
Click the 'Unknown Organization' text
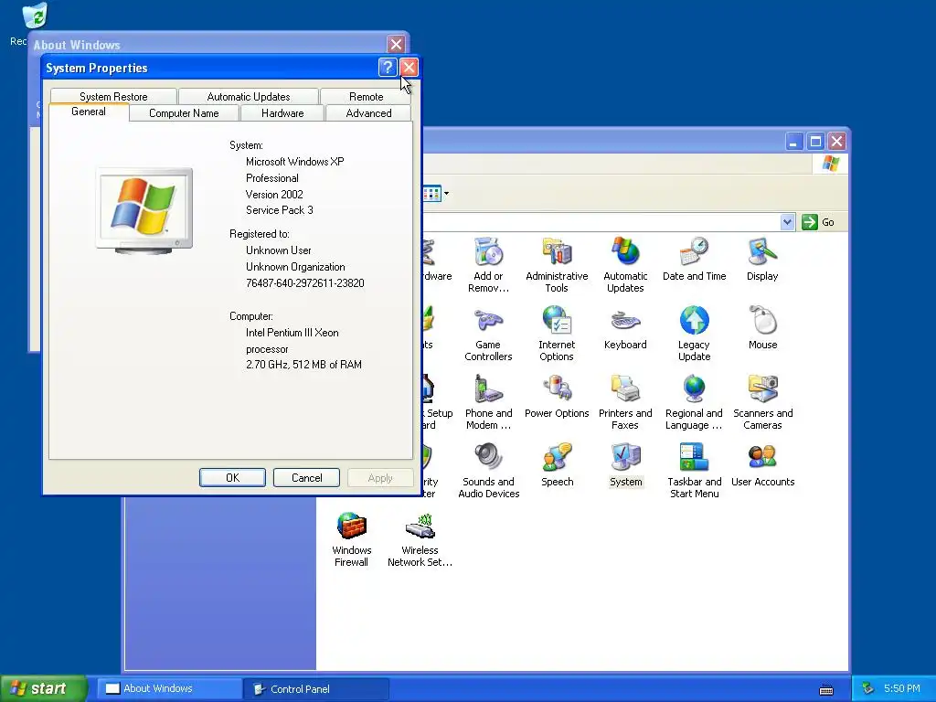295,267
